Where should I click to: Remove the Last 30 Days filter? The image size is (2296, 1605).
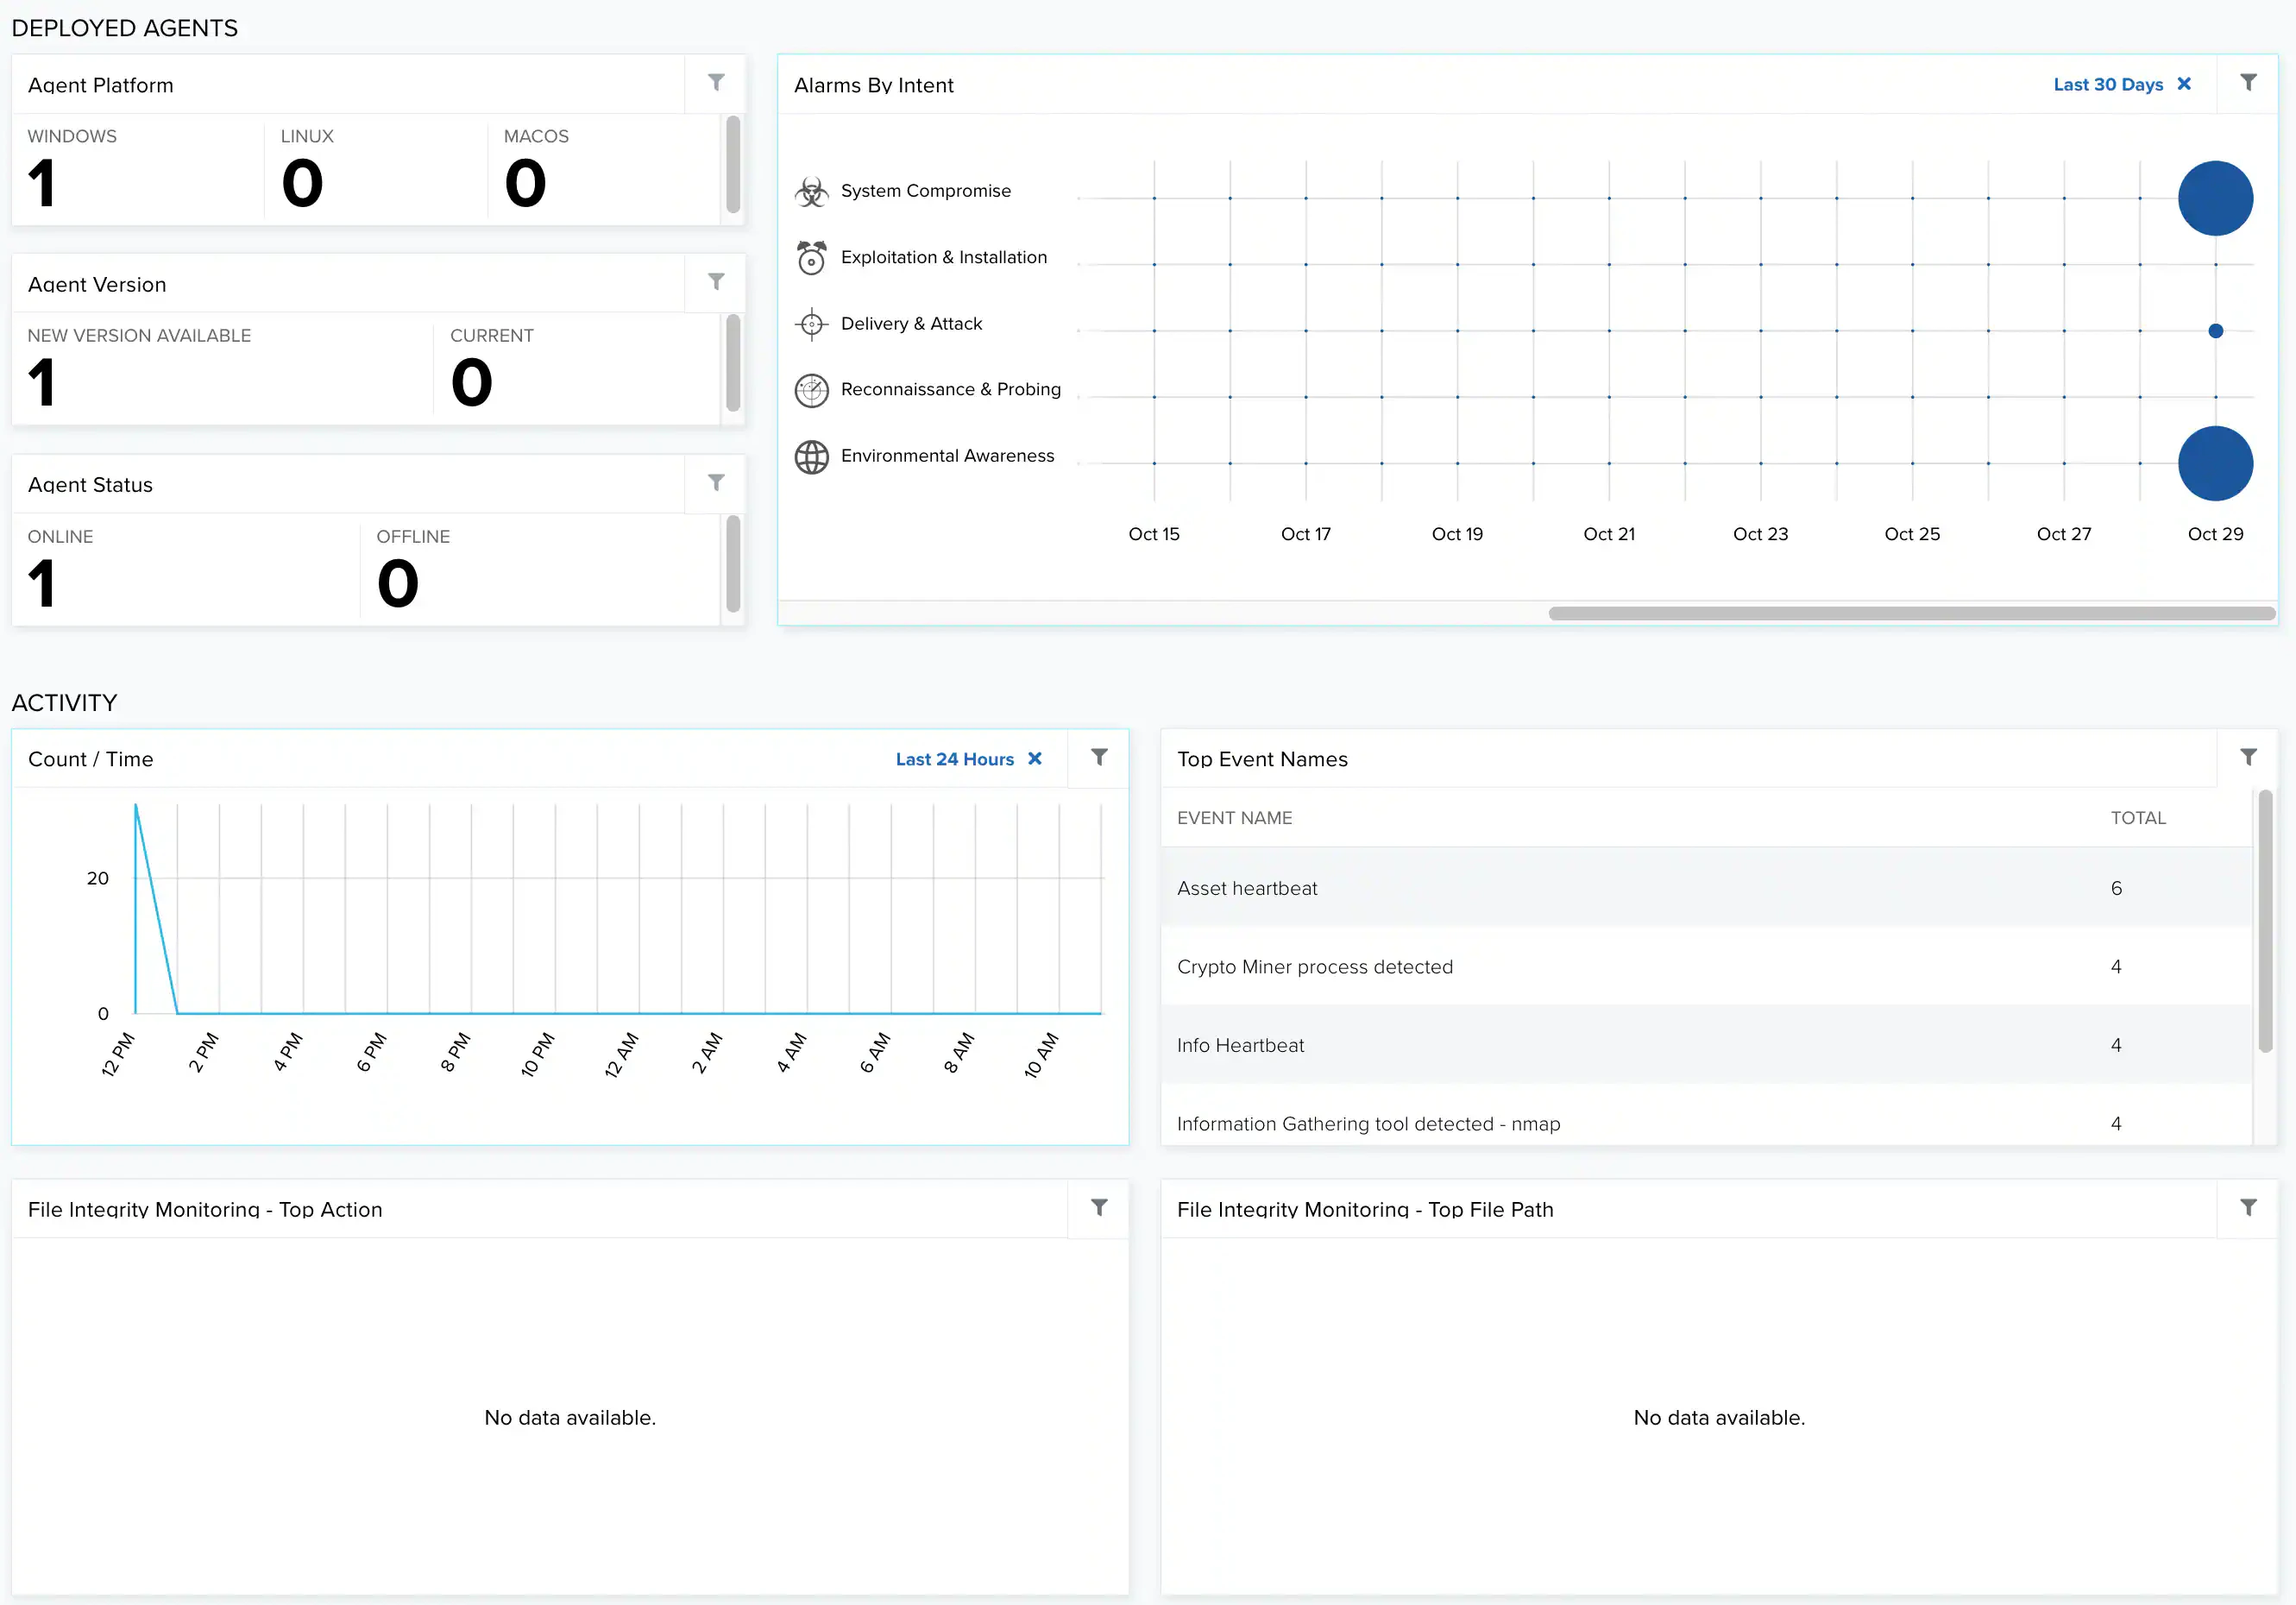point(2184,84)
